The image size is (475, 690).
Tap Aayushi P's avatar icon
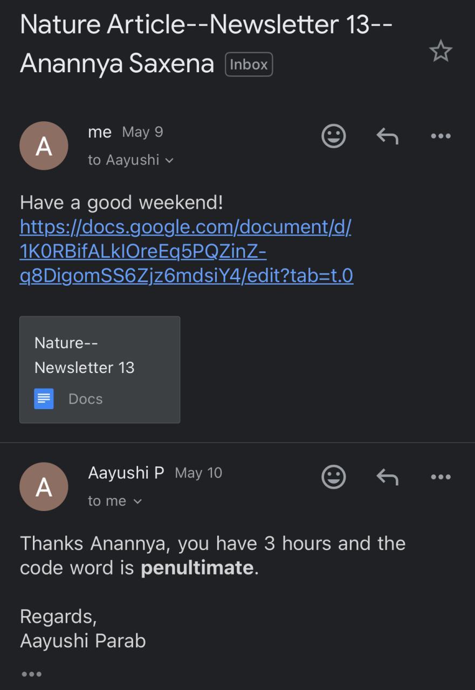click(x=44, y=487)
